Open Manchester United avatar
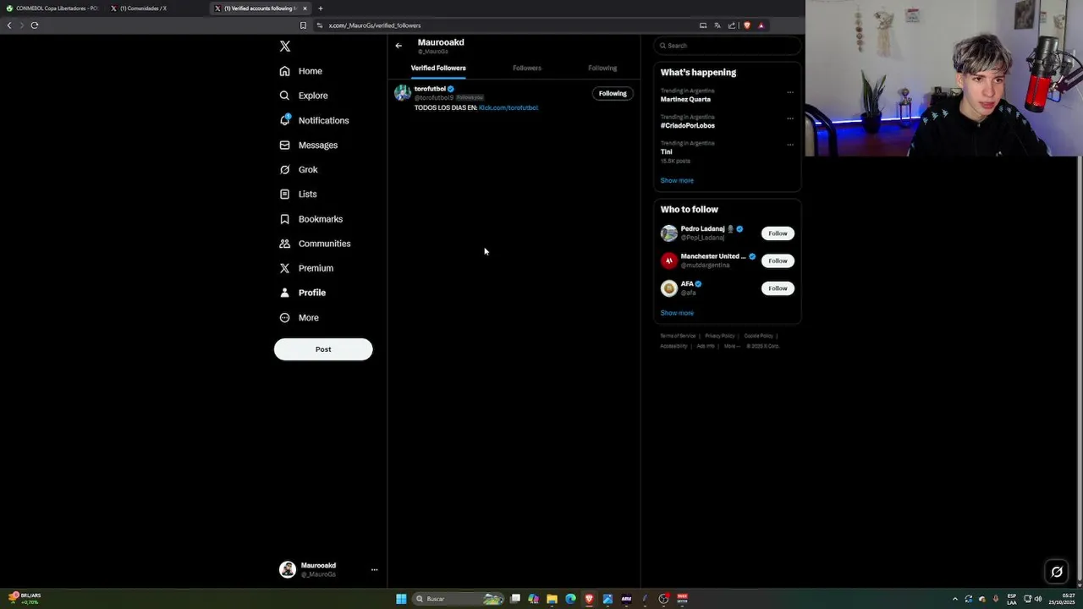Screen dimensions: 1083x609 669,261
